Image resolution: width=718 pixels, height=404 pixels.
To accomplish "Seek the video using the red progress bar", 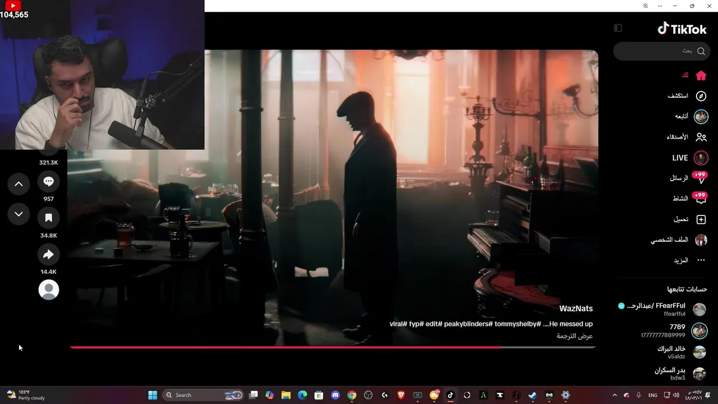I will click(333, 347).
